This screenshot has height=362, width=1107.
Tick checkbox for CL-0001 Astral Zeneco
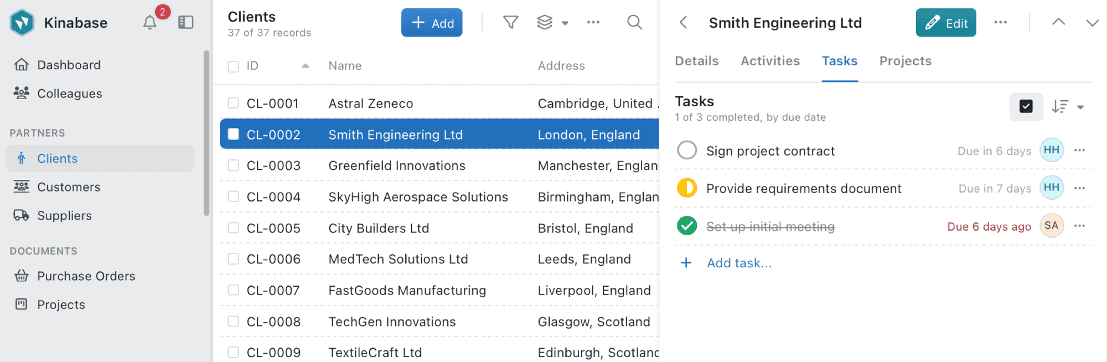click(x=234, y=103)
